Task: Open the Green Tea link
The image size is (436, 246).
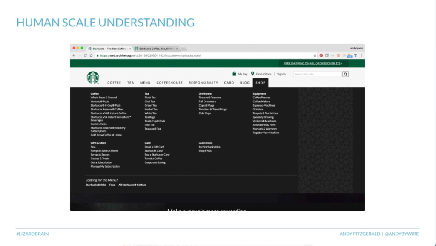Action: [x=150, y=105]
